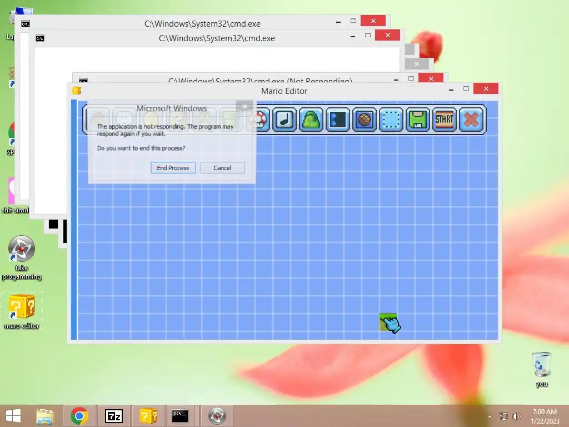The height and width of the screenshot is (427, 569).
Task: Activate the dashed selection rectangle tool
Action: [x=391, y=120]
